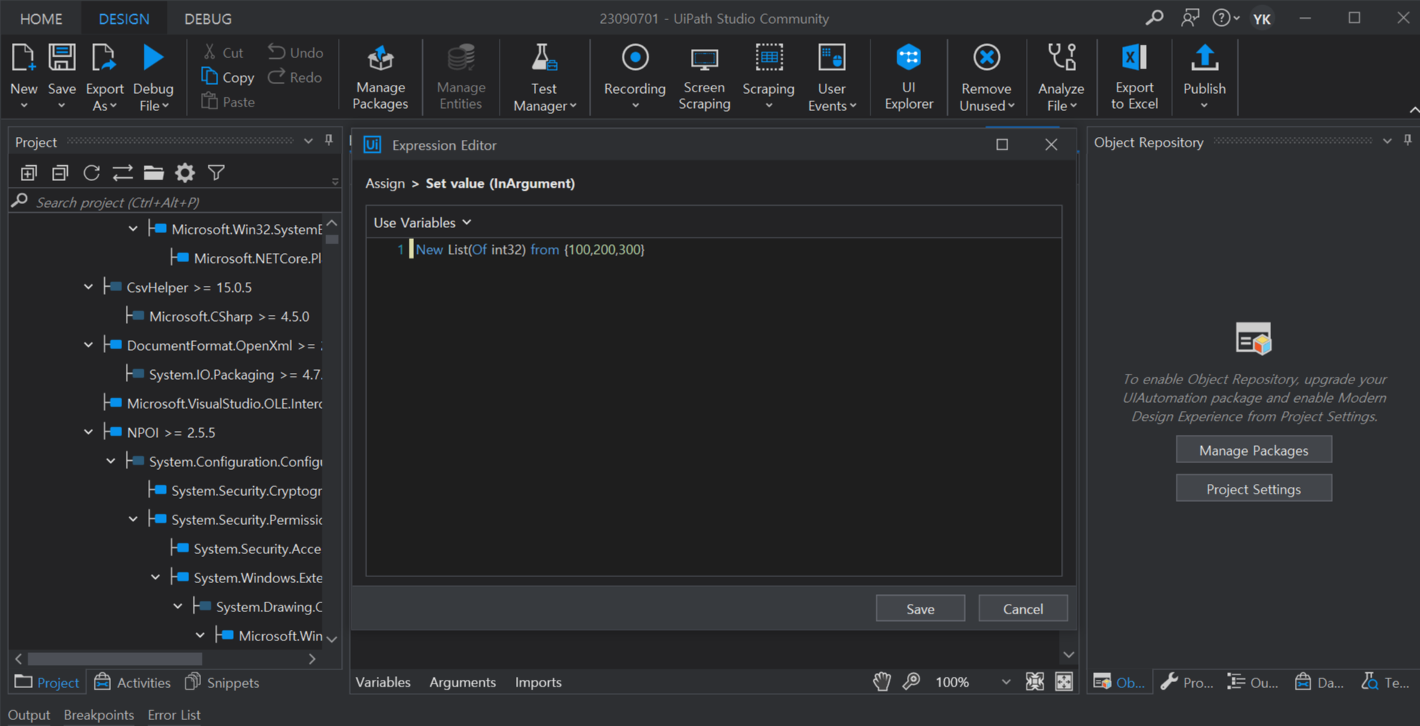
Task: Collapse System.Security.Permissions node
Action: pos(133,519)
